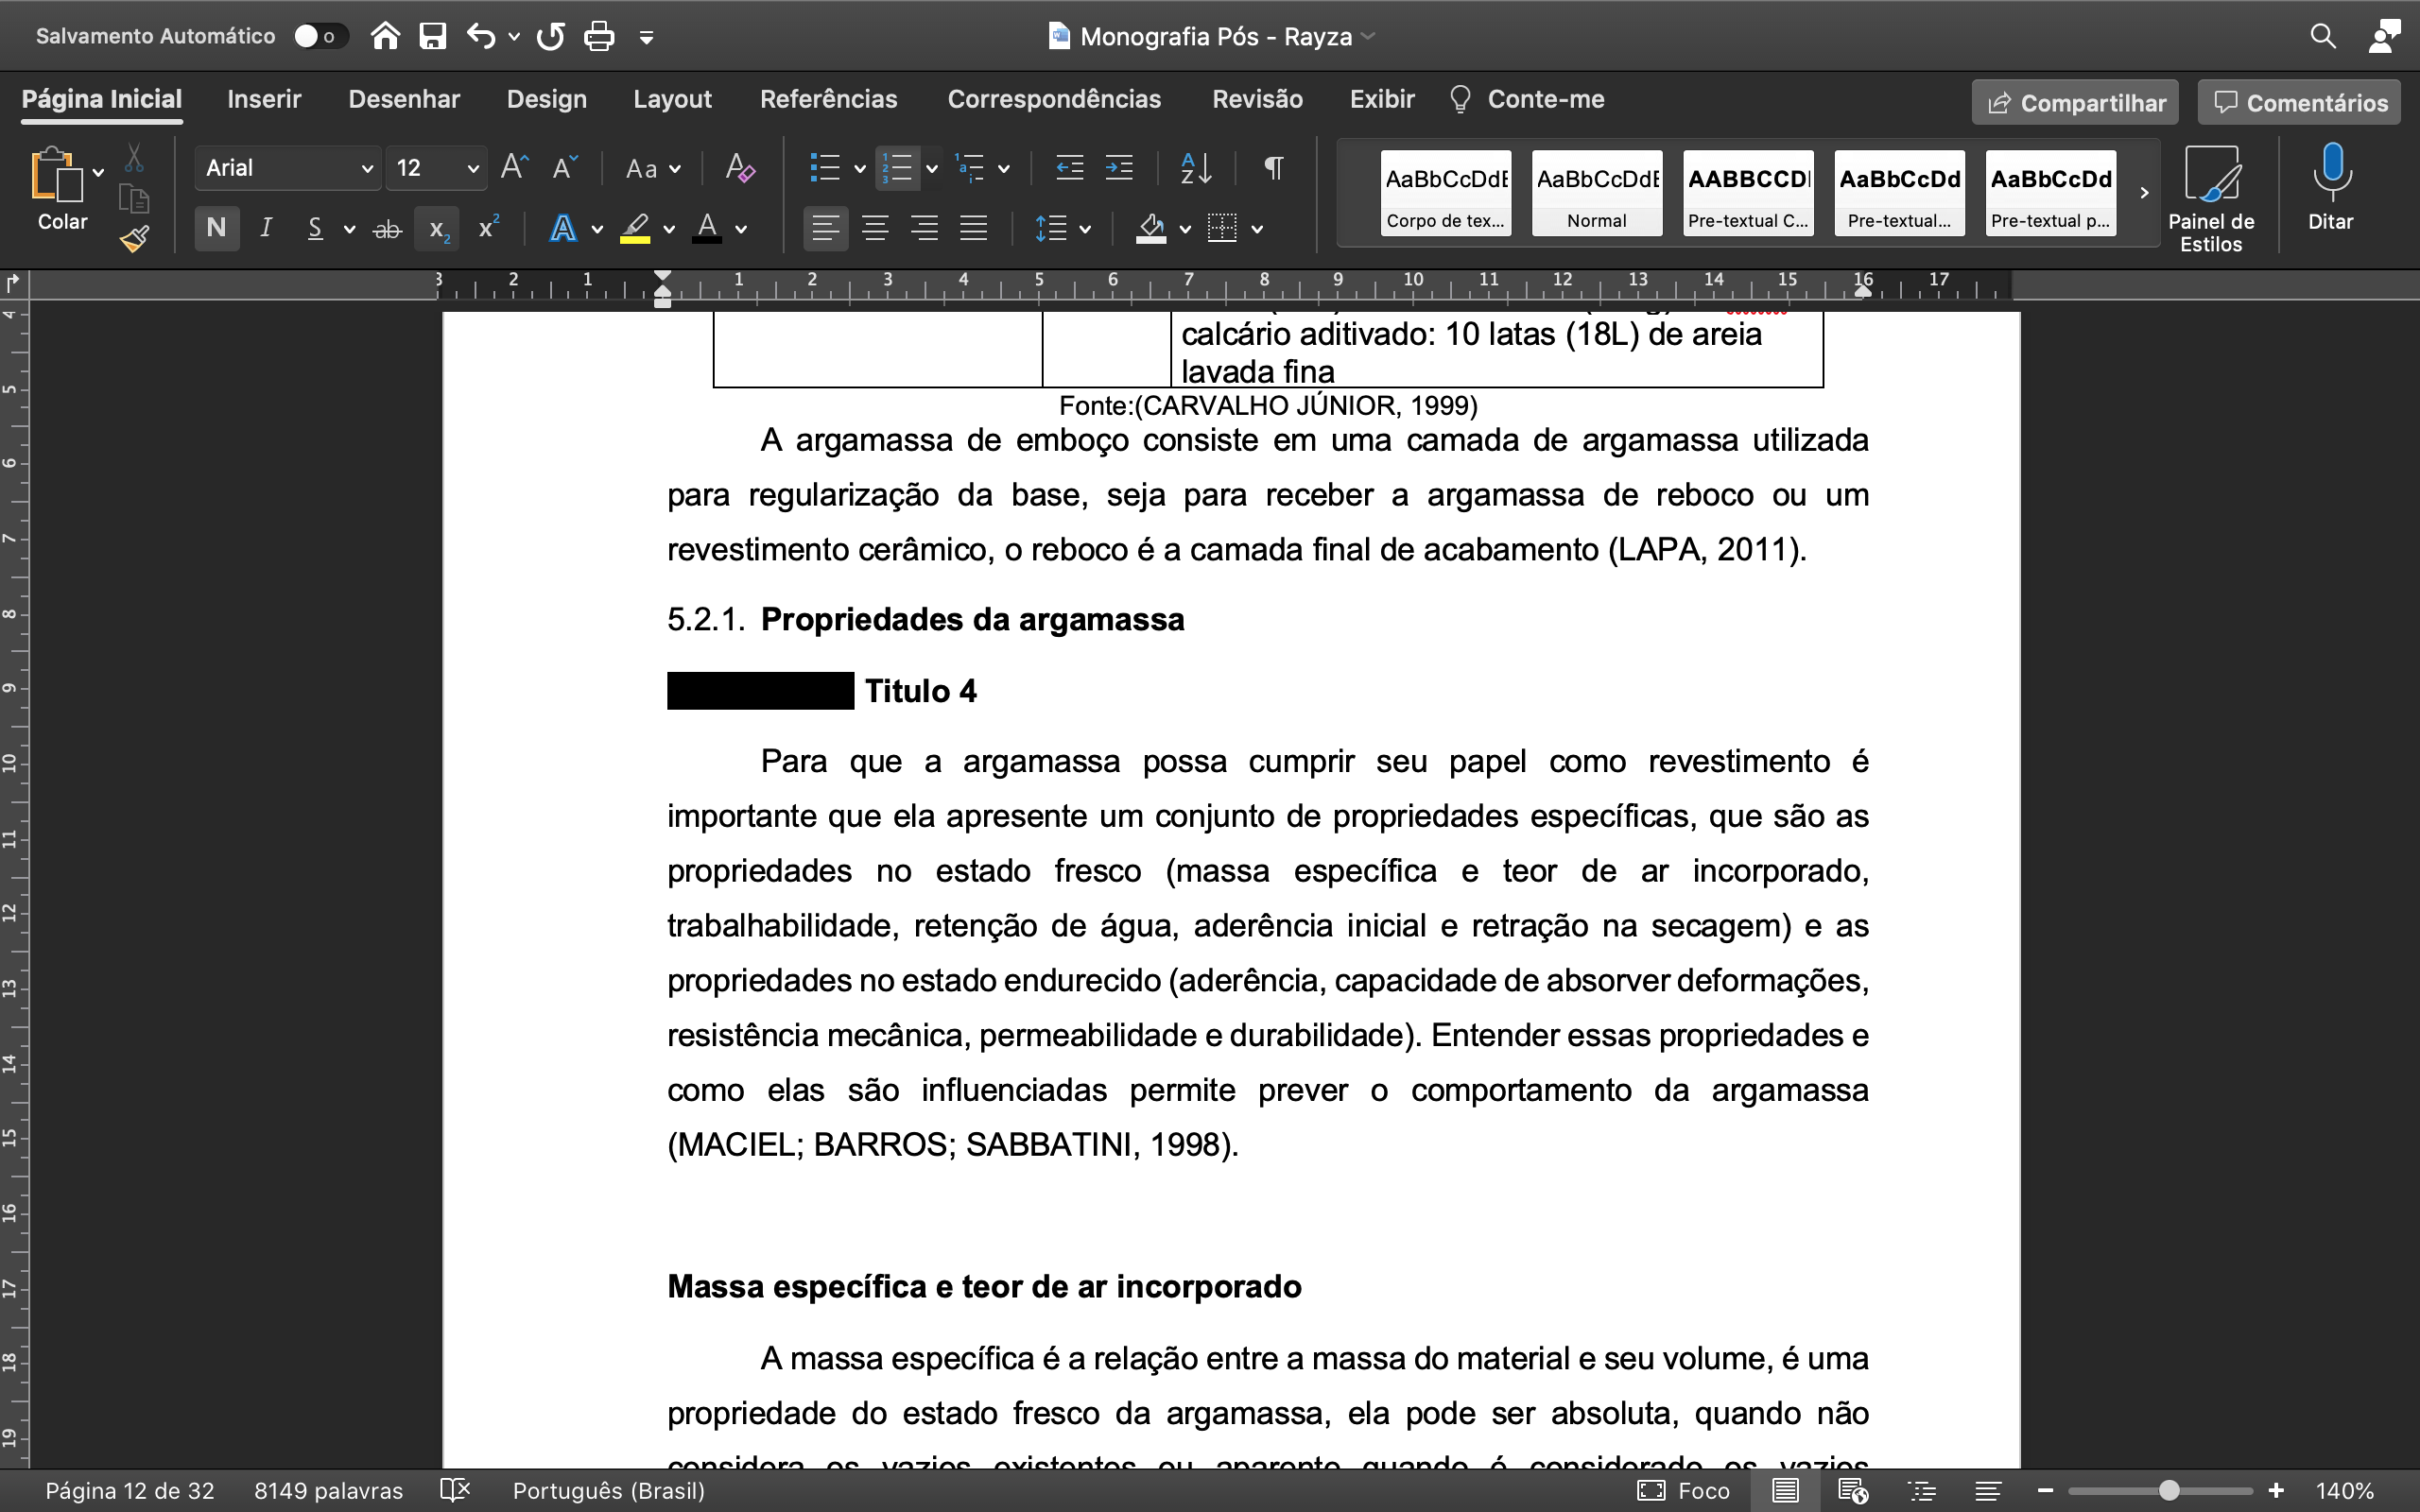2420x1512 pixels.
Task: Switch to Print Layout view icon
Action: (x=1785, y=1490)
